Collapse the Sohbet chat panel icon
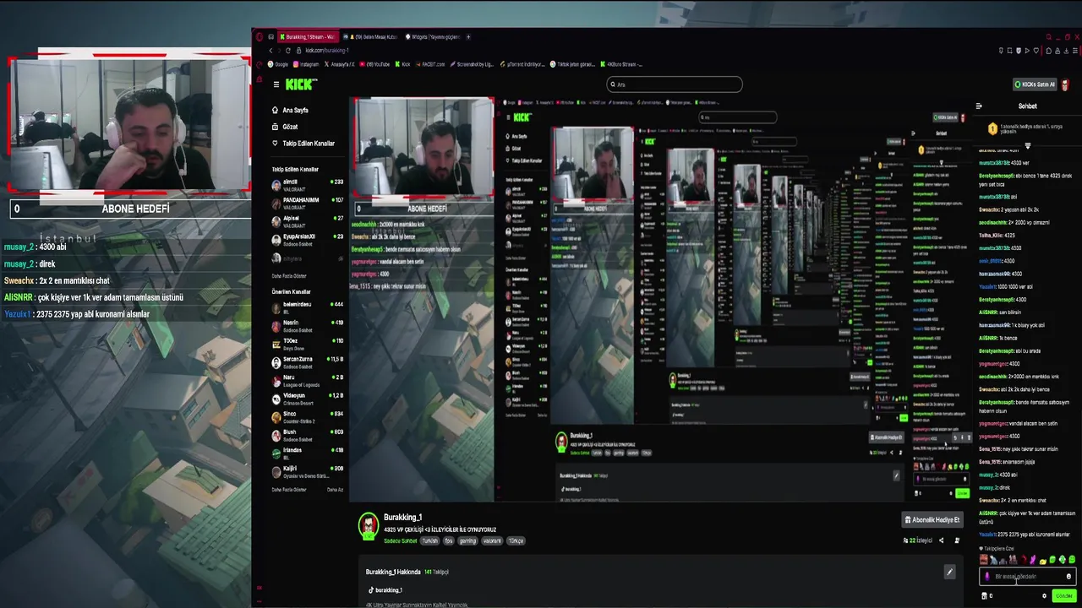Viewport: 1082px width, 608px height. tap(979, 106)
